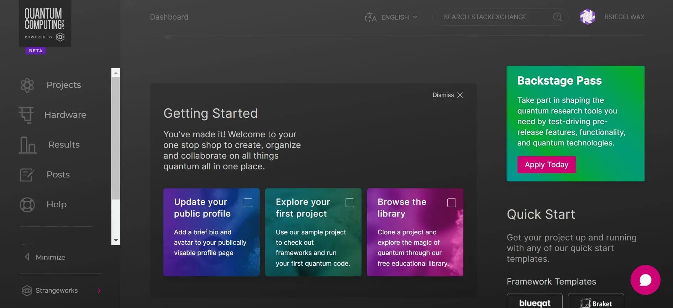673x308 pixels.
Task: Open the English language dropdown
Action: click(391, 17)
